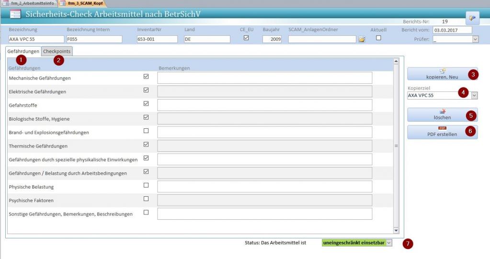Click Bemerkungen field for Elektrische Gefährdungen
Viewport: 490px width, 259px height.
[x=265, y=91]
